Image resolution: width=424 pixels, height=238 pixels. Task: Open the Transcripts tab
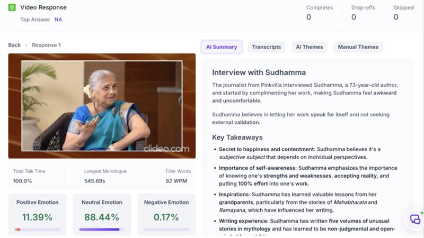pos(267,47)
